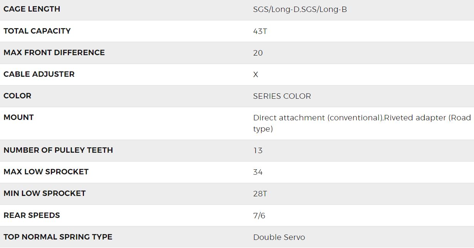Select the pulley teeth value 13

click(258, 150)
